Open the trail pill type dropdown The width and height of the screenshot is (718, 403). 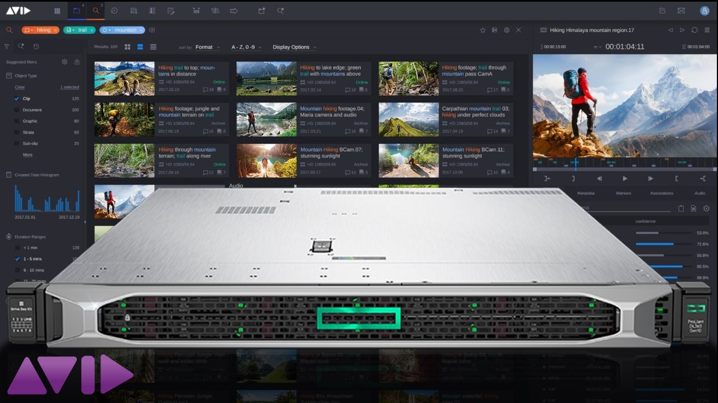(x=70, y=30)
